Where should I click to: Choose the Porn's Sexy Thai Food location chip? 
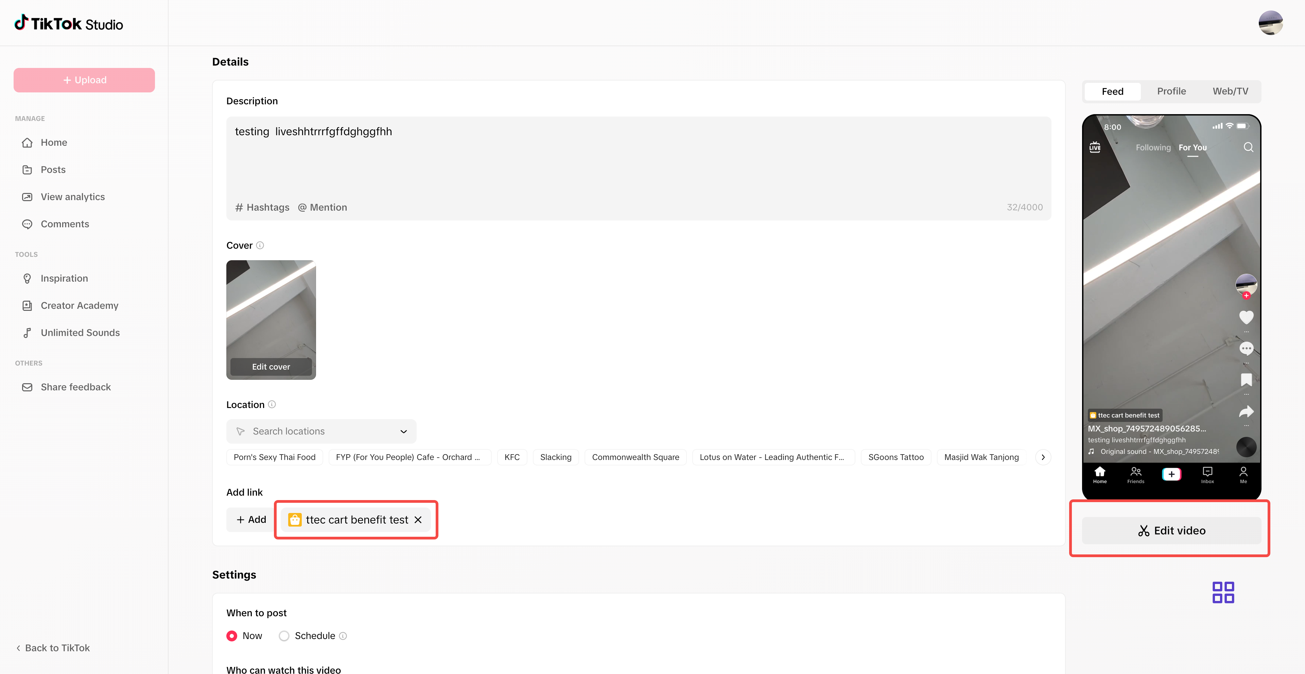pos(275,457)
